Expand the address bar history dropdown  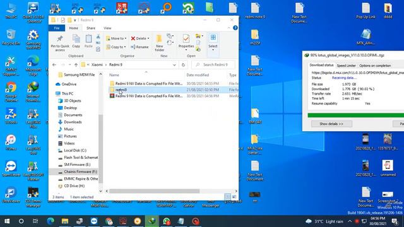(x=174, y=65)
